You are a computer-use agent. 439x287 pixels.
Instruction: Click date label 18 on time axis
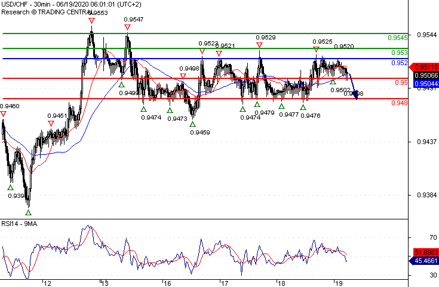tap(281, 283)
